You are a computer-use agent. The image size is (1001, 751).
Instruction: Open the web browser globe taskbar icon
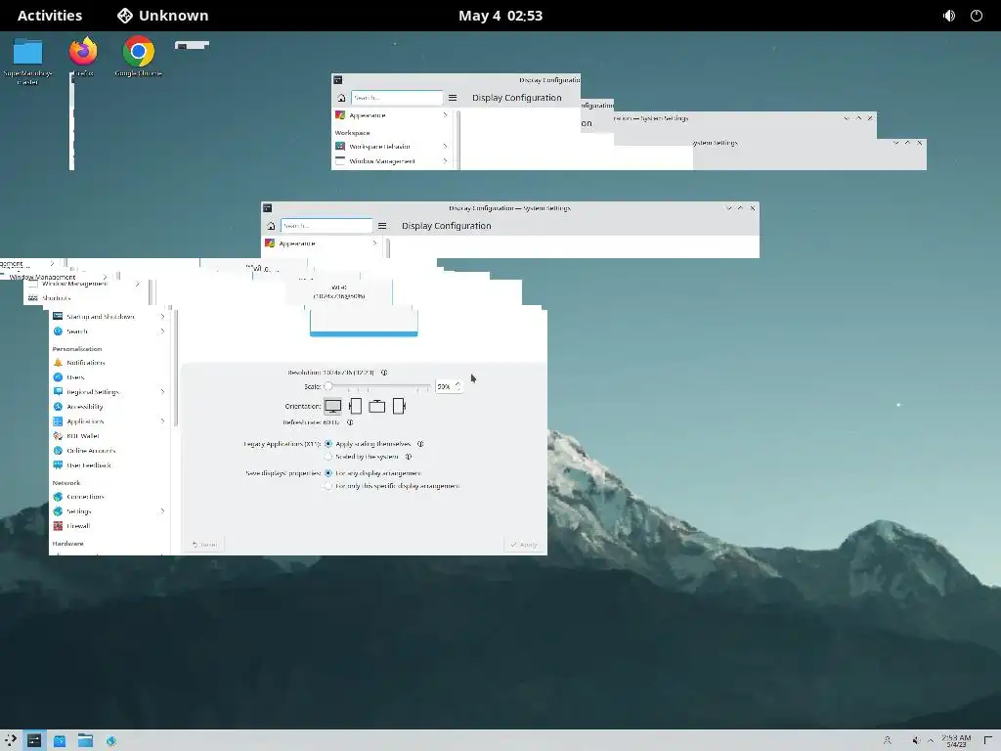pyautogui.click(x=111, y=740)
